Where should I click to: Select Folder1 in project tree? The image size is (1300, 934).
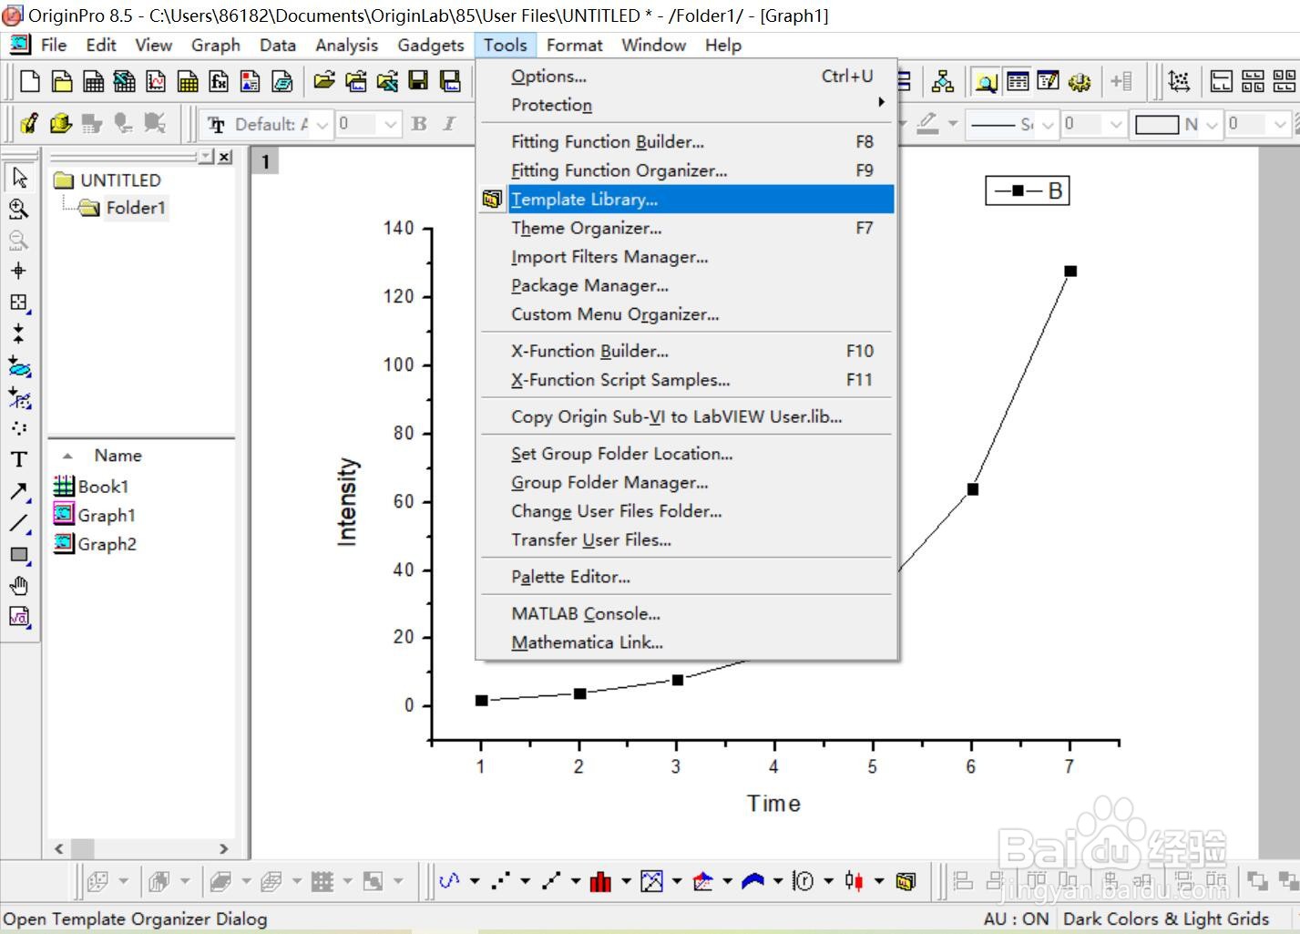pyautogui.click(x=135, y=208)
